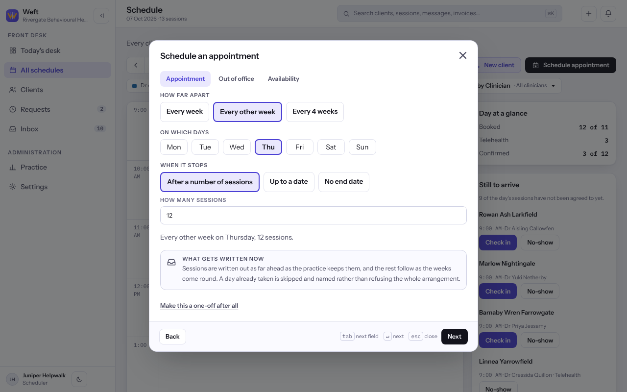Click the plus icon in header
Screen dimensions: 627x392
589,14
